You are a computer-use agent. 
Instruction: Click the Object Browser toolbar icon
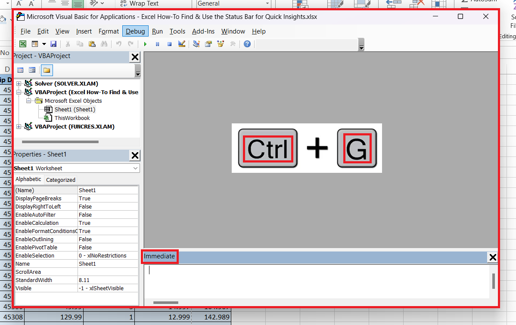point(221,44)
